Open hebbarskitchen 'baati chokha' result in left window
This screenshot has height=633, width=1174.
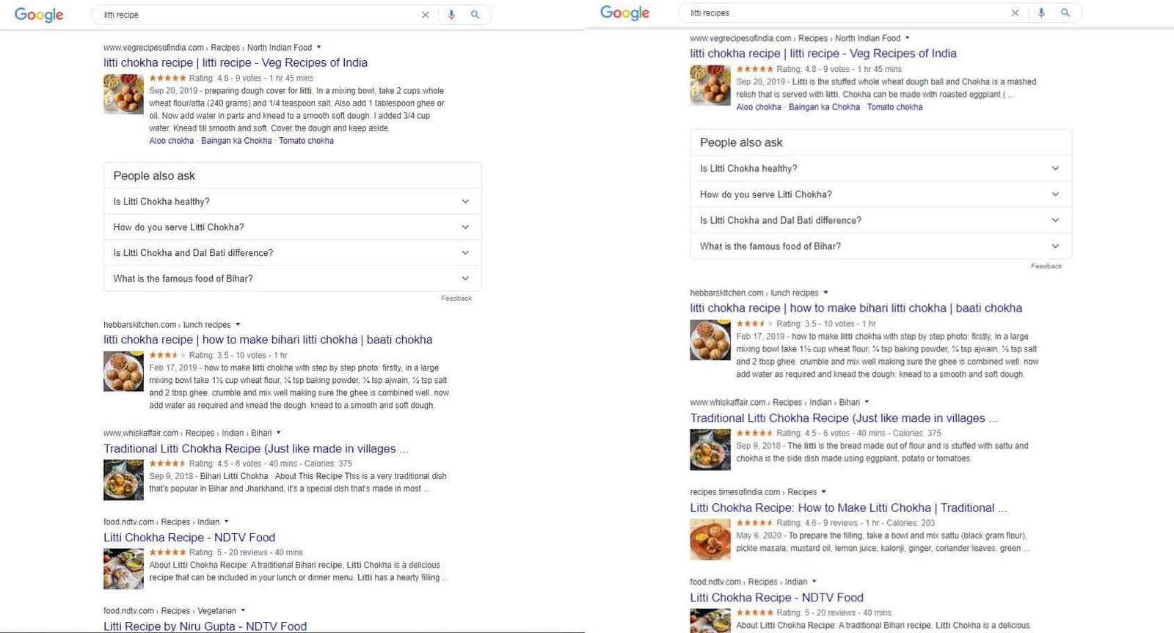pos(268,340)
